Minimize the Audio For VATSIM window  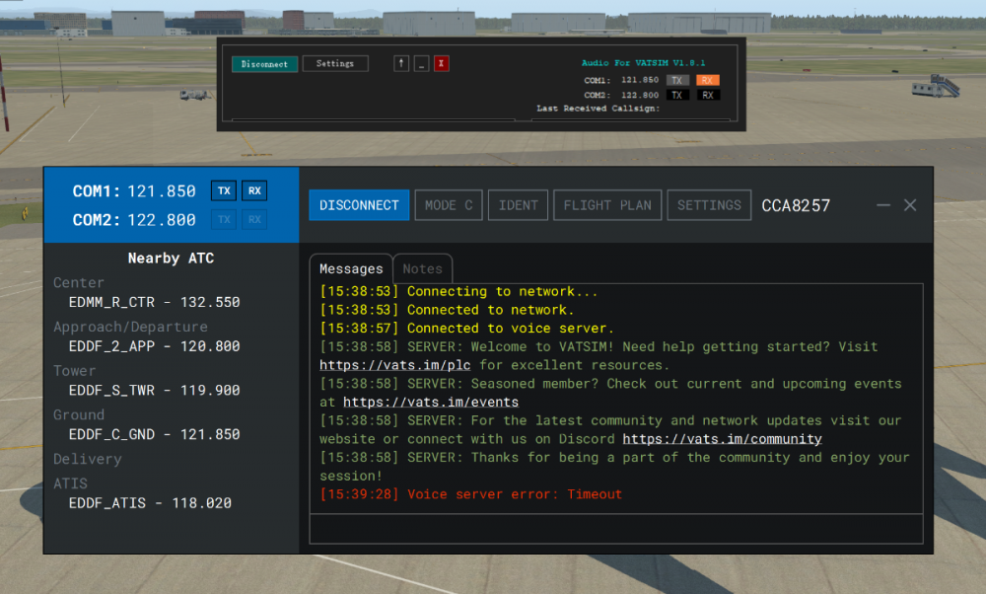(x=421, y=63)
